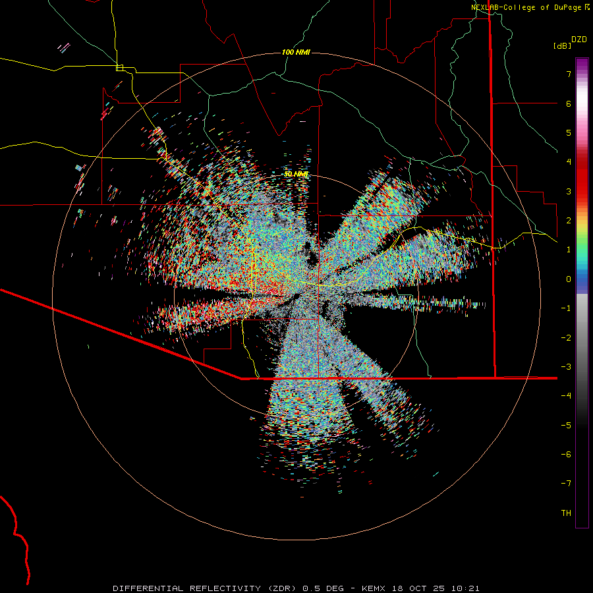
Task: Click the positive 1 dB scale label
Action: 569,250
